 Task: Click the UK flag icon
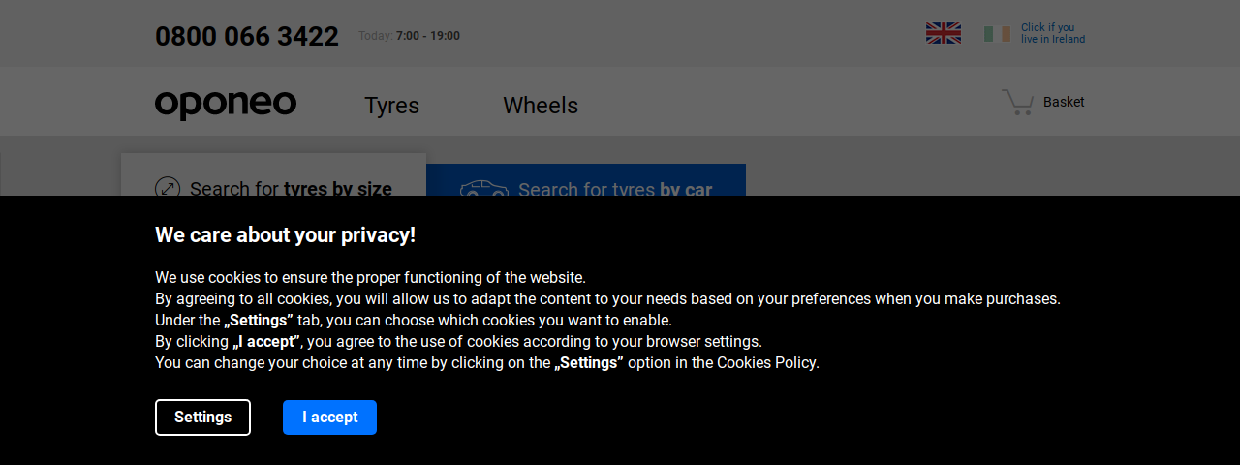click(x=943, y=34)
